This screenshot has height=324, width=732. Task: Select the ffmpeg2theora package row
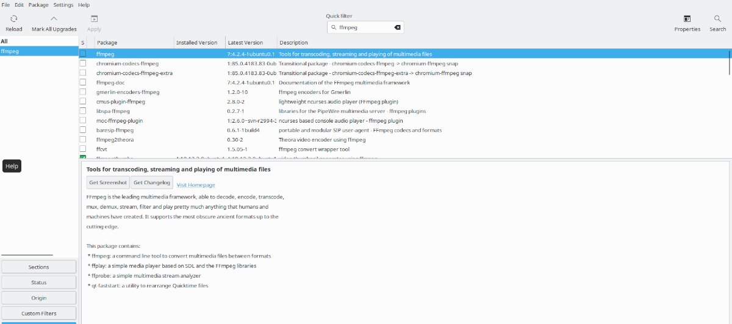coord(405,140)
